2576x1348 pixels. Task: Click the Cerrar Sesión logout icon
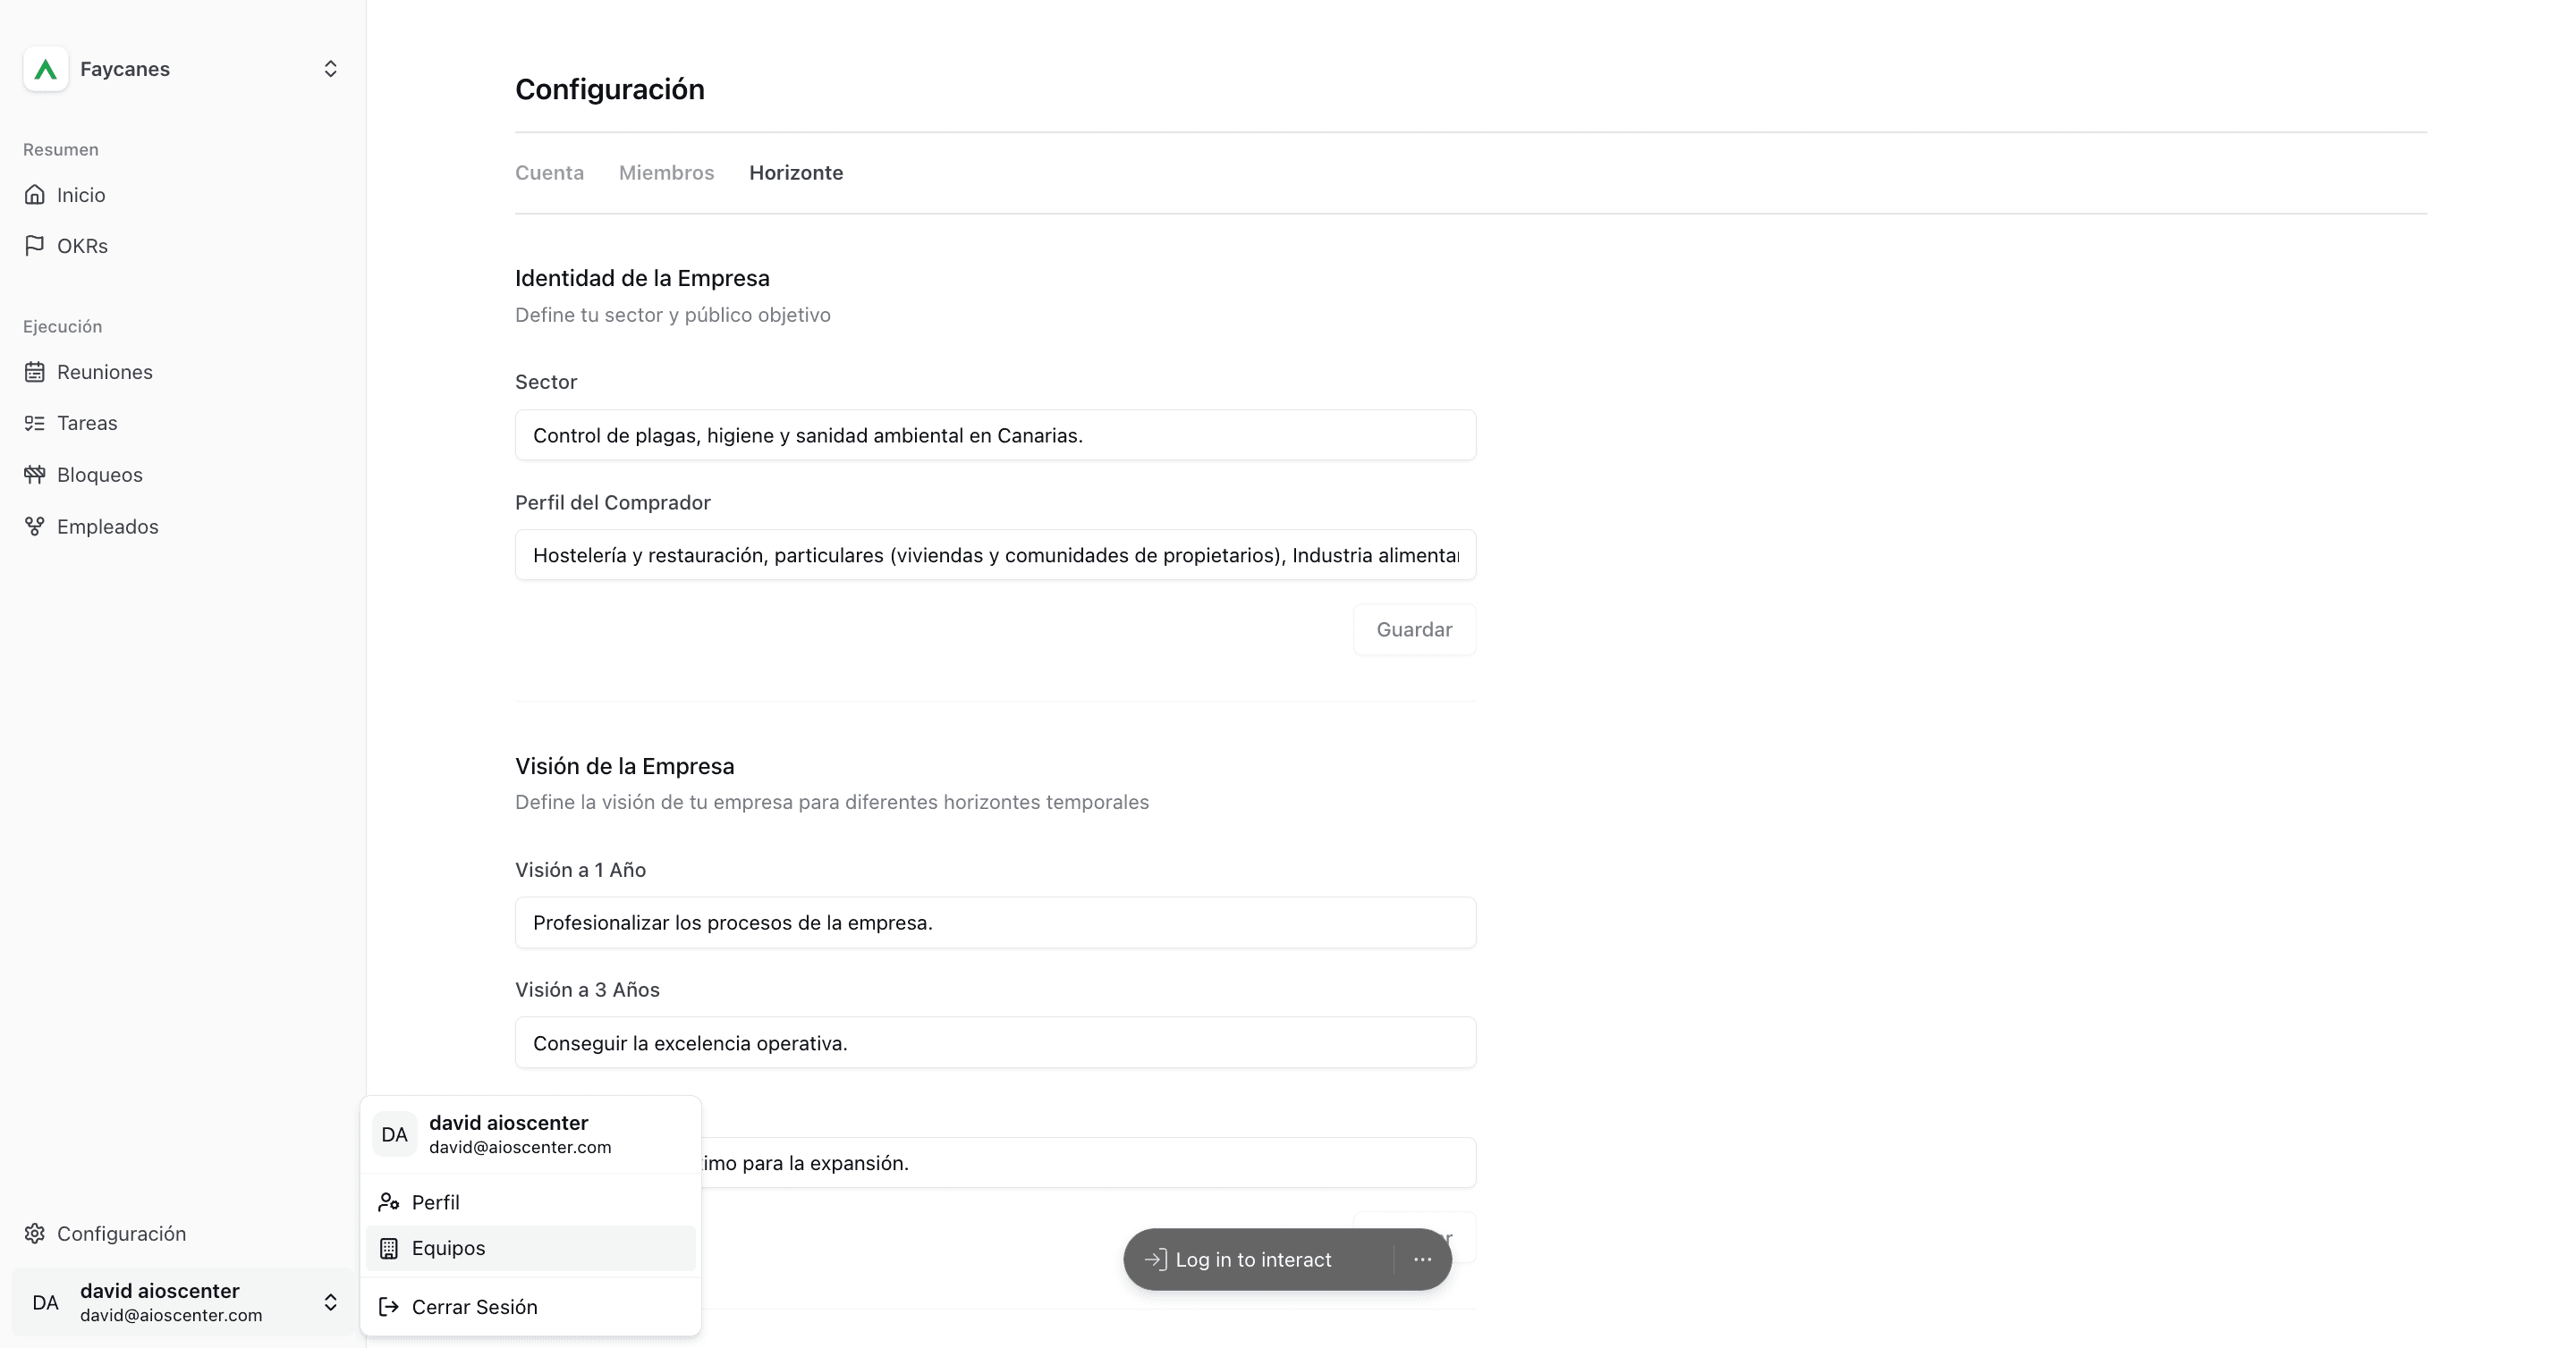[389, 1307]
